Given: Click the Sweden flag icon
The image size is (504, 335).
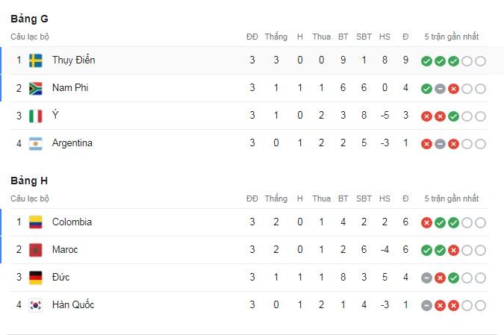Looking at the screenshot, I should (x=35, y=60).
